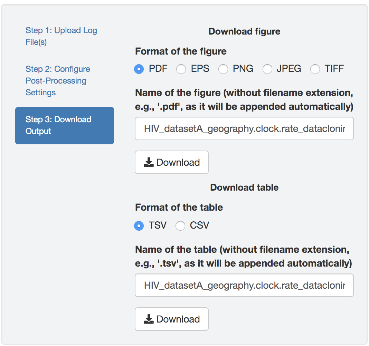Click the table name input field
This screenshot has height=346, width=369.
coord(244,285)
